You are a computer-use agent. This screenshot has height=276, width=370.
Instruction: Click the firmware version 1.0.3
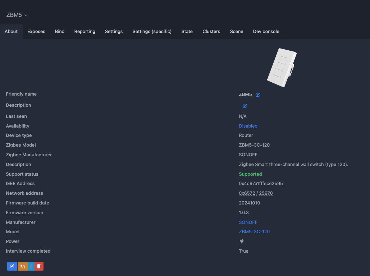click(x=244, y=212)
